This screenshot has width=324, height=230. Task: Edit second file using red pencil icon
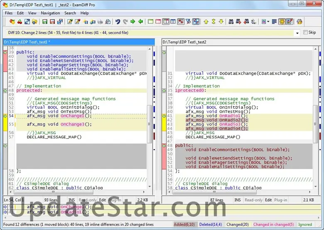pyautogui.click(x=78, y=22)
